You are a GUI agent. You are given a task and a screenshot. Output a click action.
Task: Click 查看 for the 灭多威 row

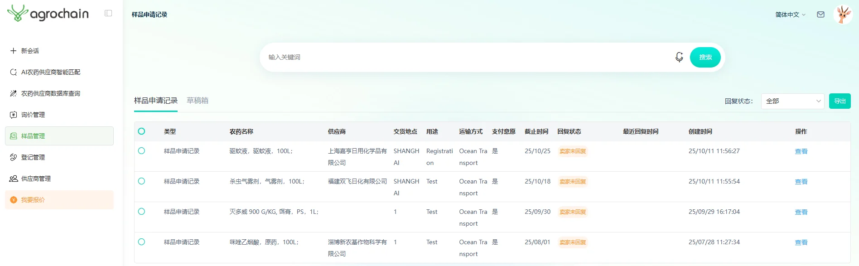pos(801,212)
